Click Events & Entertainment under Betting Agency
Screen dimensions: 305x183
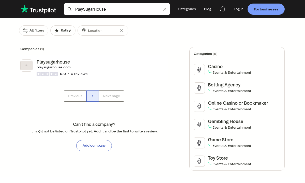pyautogui.click(x=232, y=91)
